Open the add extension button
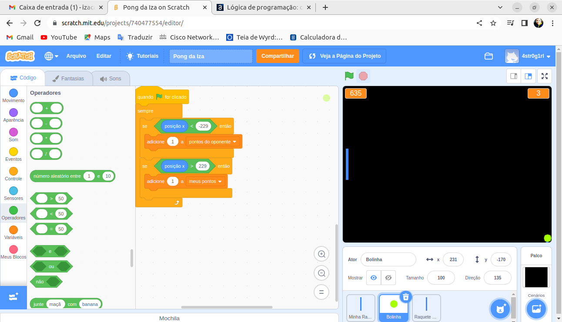This screenshot has height=322, width=562. [x=13, y=296]
